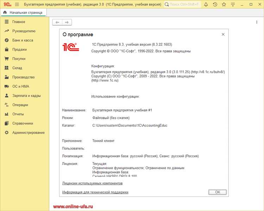Click the home icon on start page tab

(x=5, y=12)
